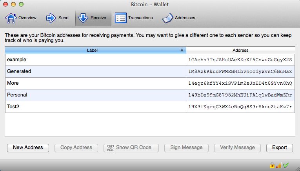Switch to the Overview tab label

coord(27,18)
